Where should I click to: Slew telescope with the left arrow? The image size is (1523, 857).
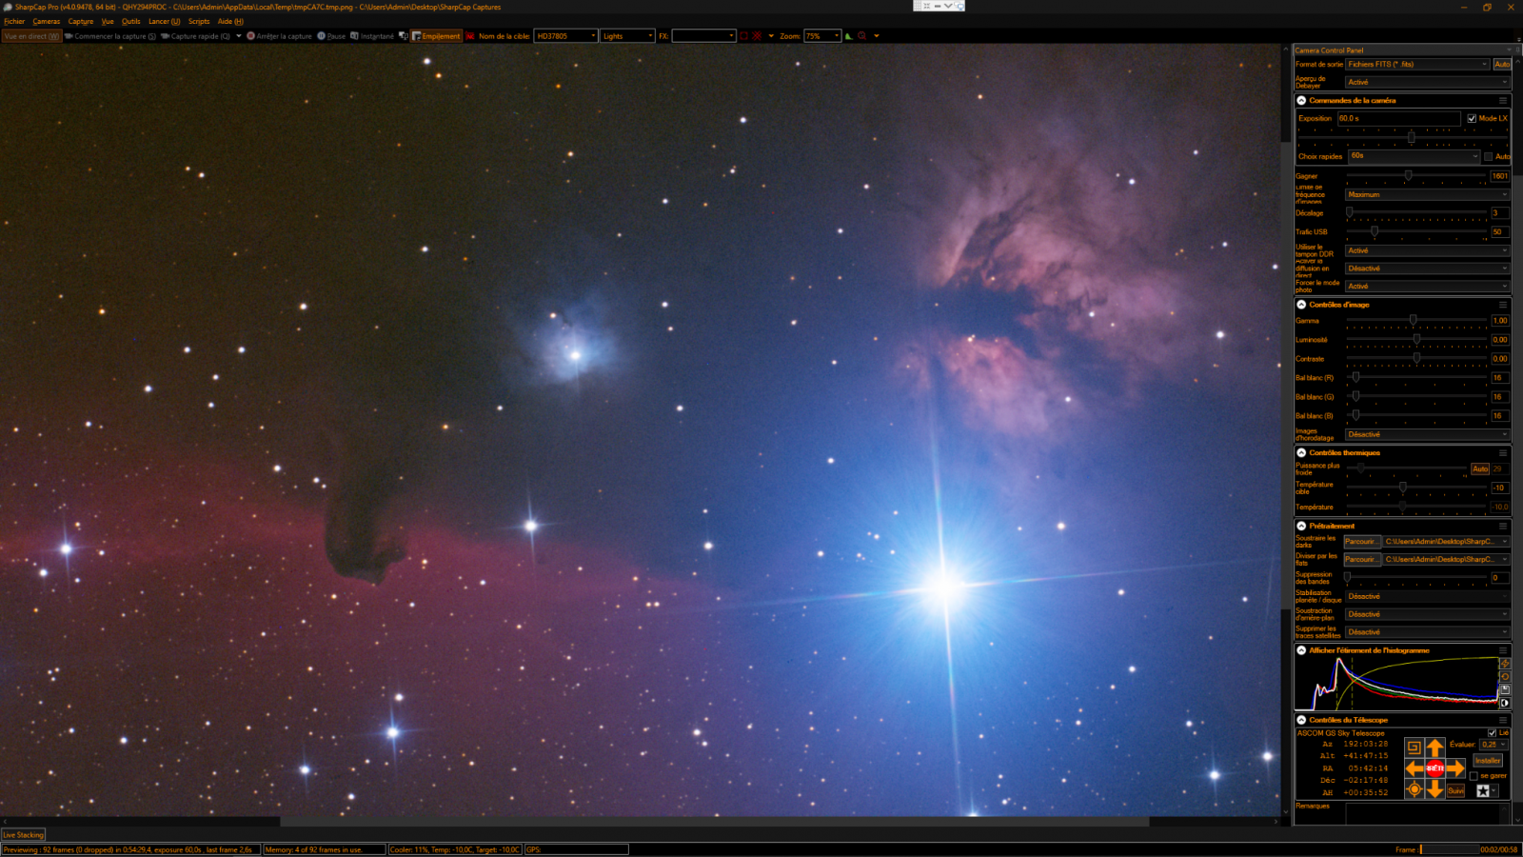coord(1414,767)
